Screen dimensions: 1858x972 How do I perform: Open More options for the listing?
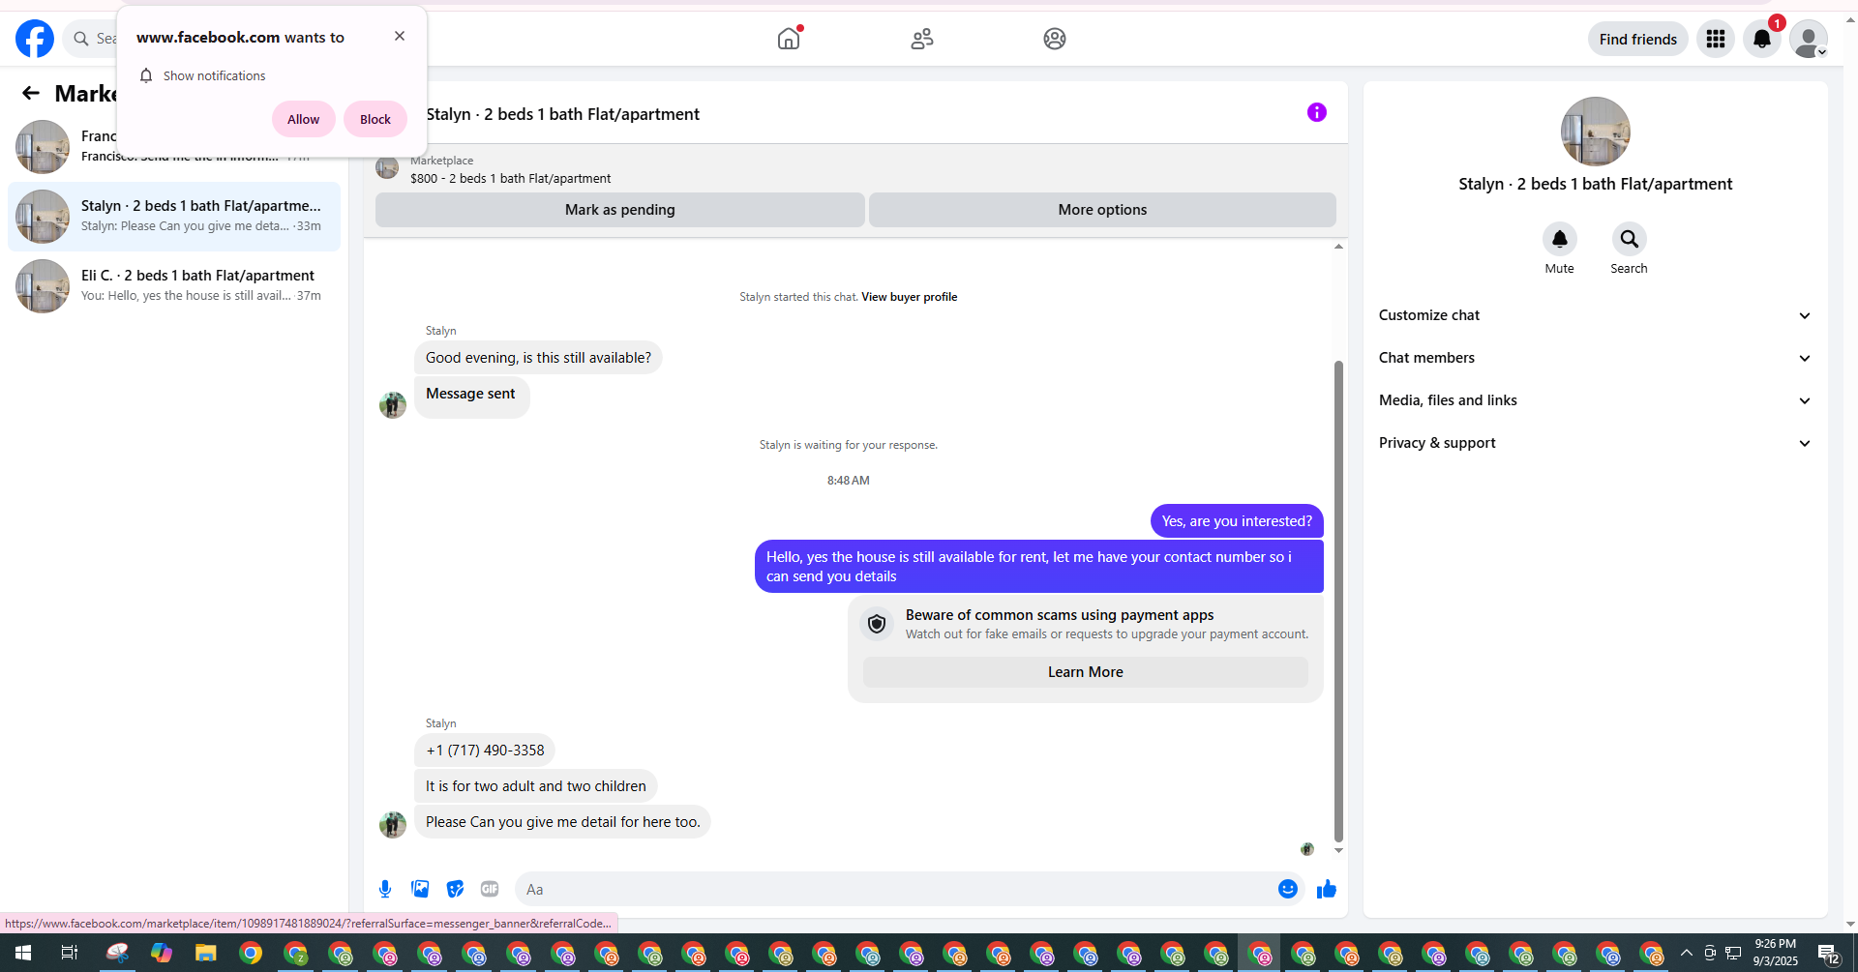tap(1102, 210)
